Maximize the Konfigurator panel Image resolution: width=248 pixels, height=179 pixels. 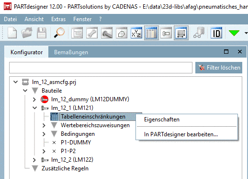226,52
